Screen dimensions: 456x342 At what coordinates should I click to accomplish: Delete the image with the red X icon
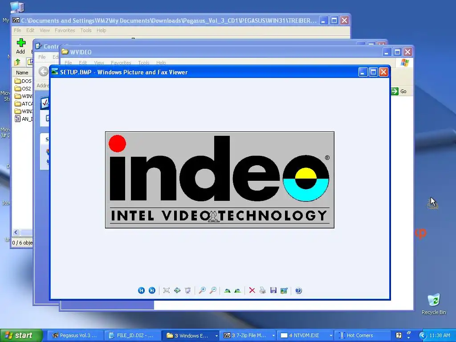tap(252, 290)
